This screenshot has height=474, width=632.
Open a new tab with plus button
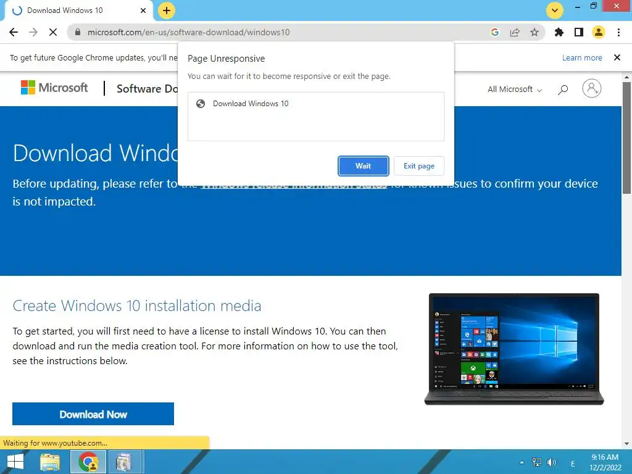(x=167, y=10)
